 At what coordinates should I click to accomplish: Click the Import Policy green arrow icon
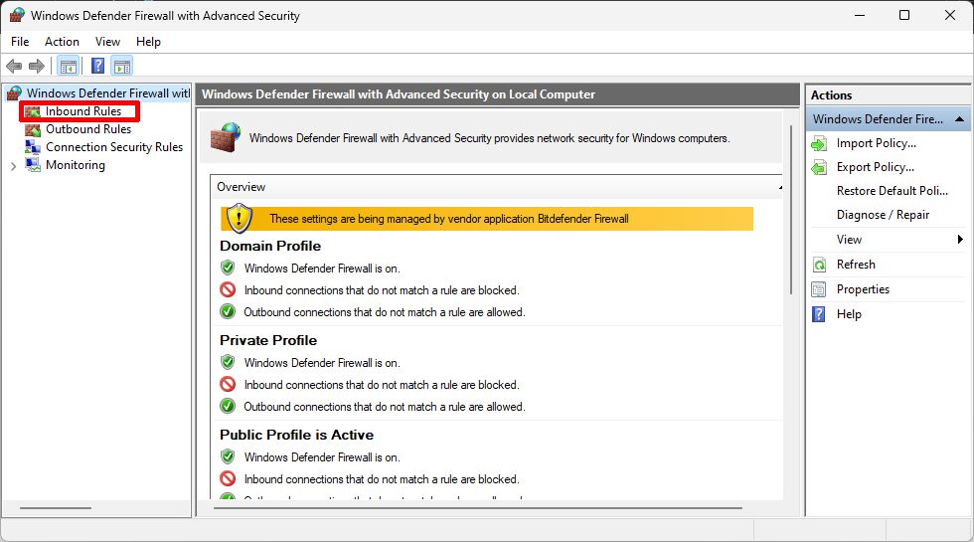[x=819, y=143]
